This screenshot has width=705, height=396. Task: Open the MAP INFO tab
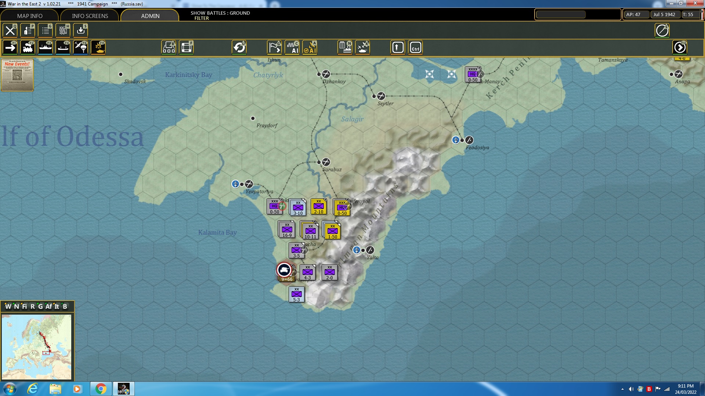pyautogui.click(x=30, y=16)
